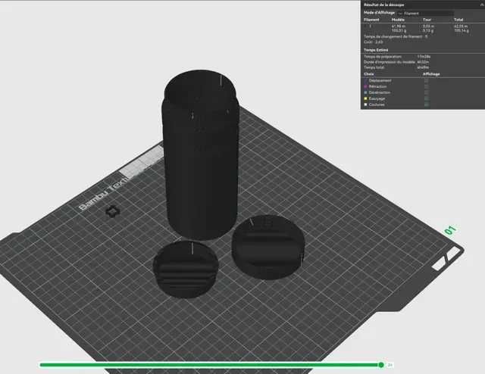Select the right round lid model
485x374 pixels.
pos(268,248)
